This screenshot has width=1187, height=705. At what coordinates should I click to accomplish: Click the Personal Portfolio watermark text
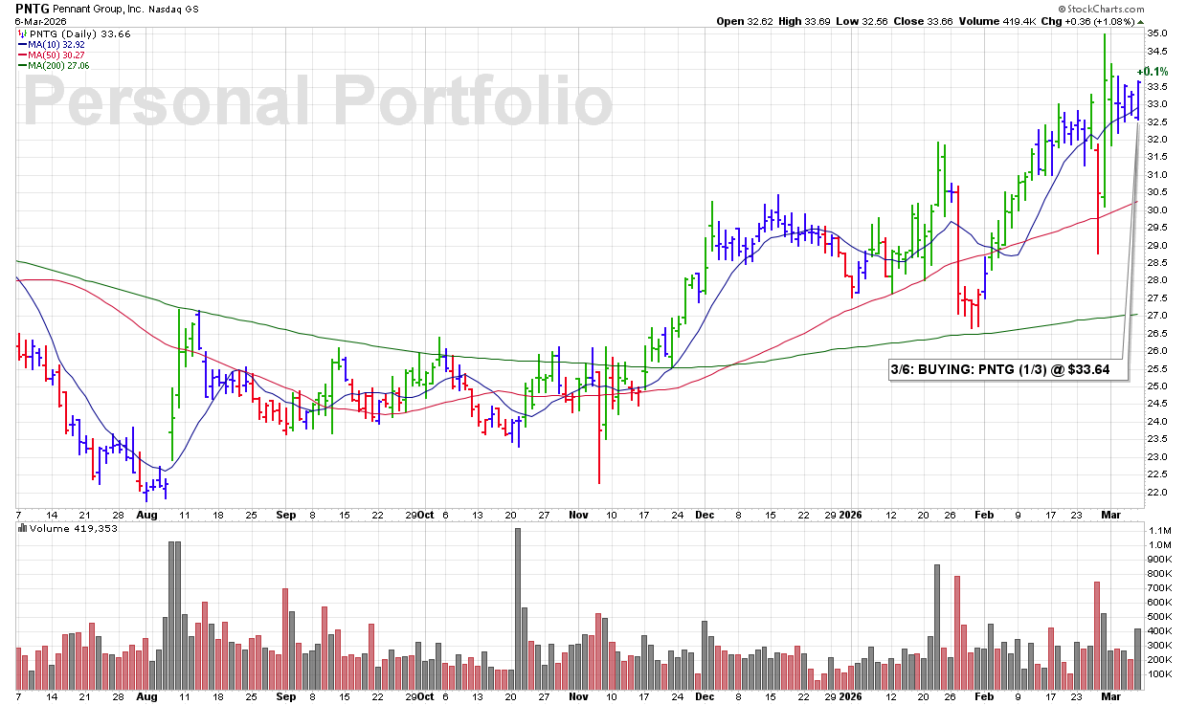(x=316, y=100)
